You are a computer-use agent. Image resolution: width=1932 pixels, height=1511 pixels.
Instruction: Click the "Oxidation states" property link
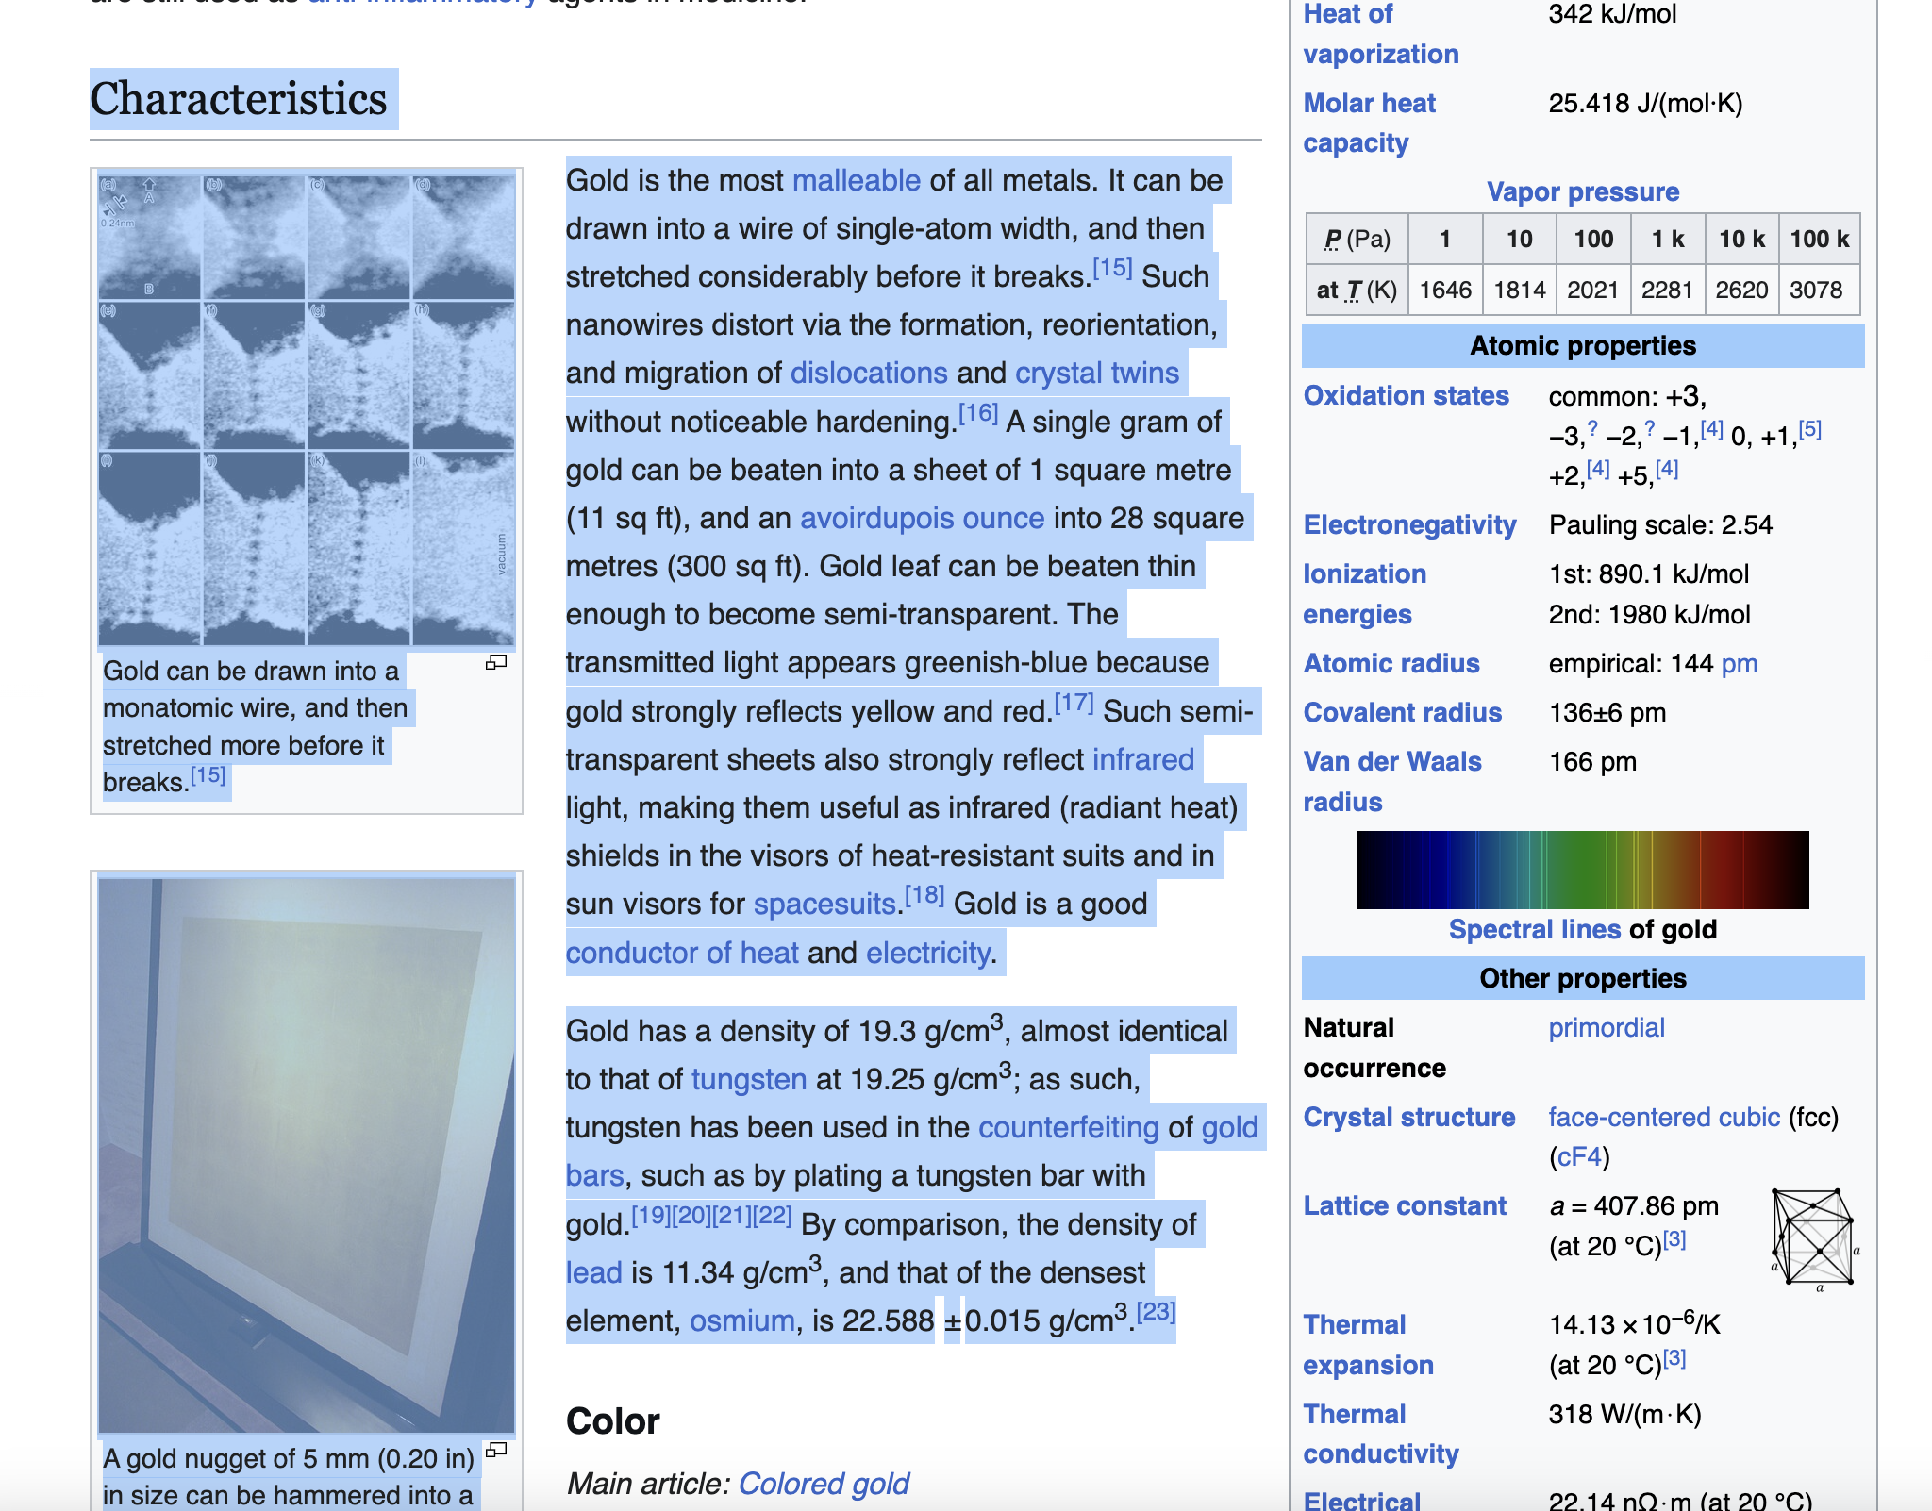pos(1407,396)
